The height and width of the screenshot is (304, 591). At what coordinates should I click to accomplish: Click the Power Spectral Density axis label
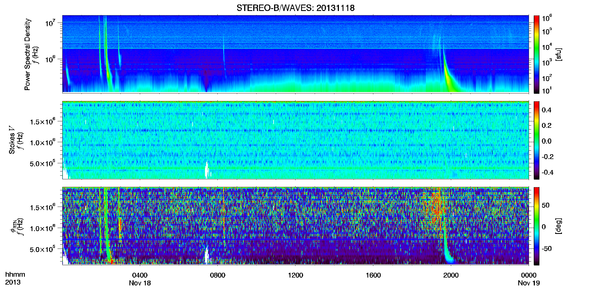coord(27,54)
